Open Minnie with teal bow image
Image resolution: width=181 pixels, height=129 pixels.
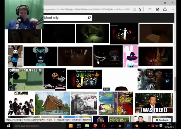40,56
